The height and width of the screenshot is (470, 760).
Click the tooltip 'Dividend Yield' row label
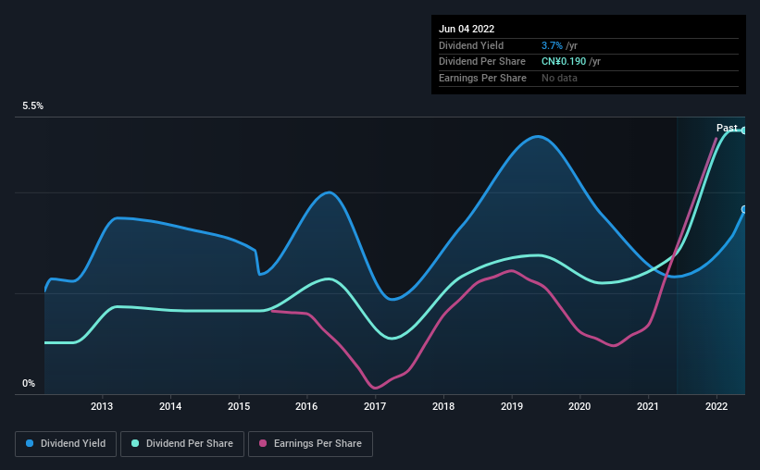coord(471,45)
